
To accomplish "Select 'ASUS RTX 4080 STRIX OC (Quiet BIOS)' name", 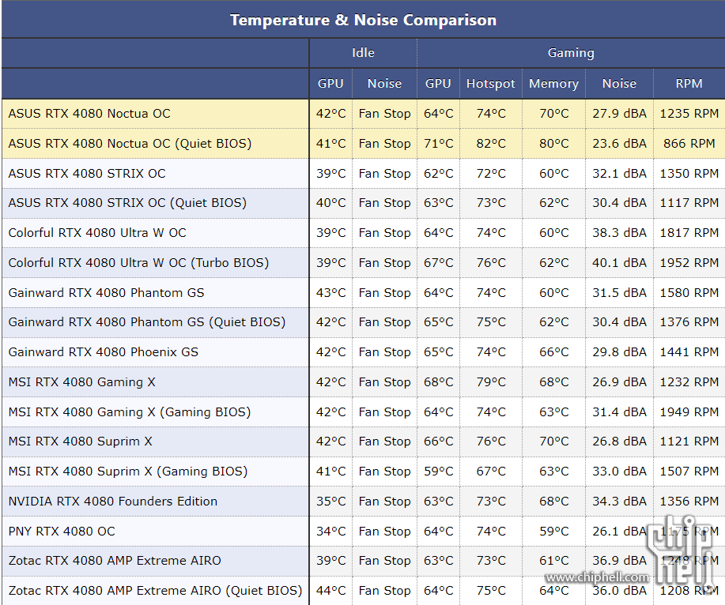I will [127, 203].
